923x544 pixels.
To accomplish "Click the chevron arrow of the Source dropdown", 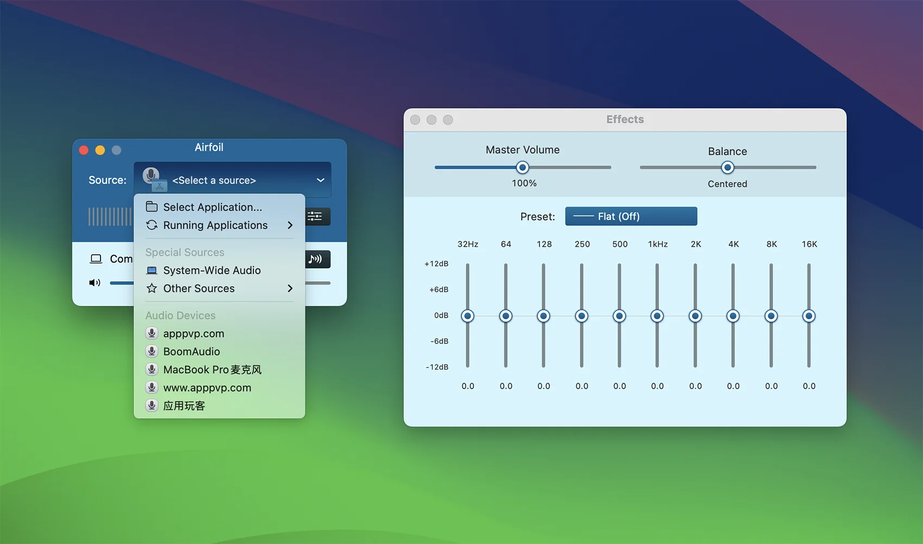I will point(320,180).
